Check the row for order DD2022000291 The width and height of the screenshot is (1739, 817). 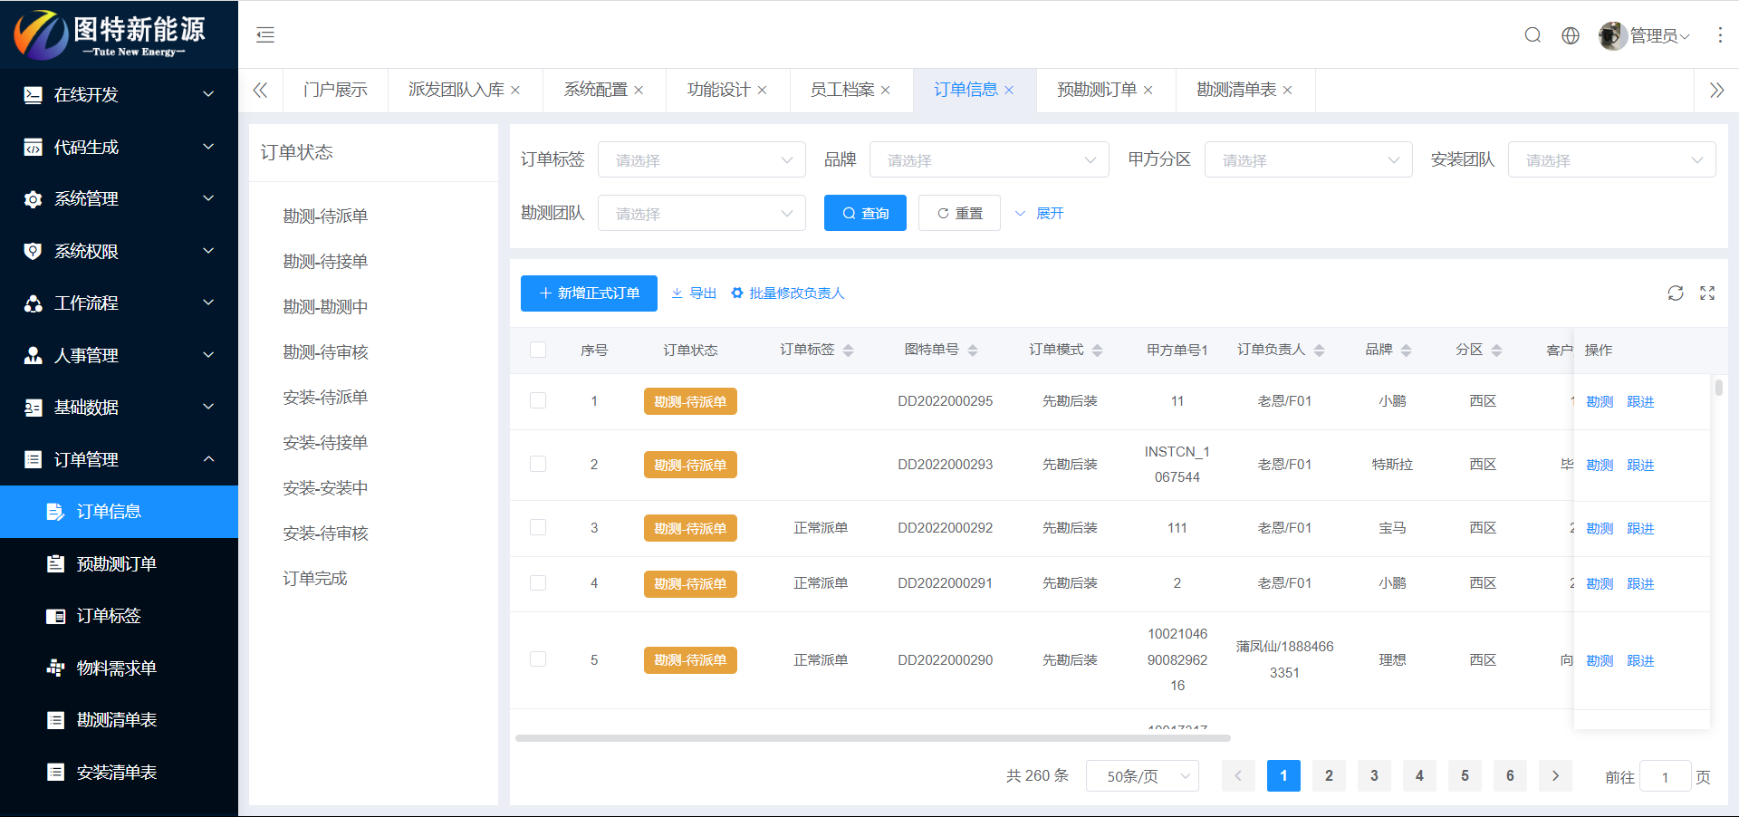click(x=538, y=582)
